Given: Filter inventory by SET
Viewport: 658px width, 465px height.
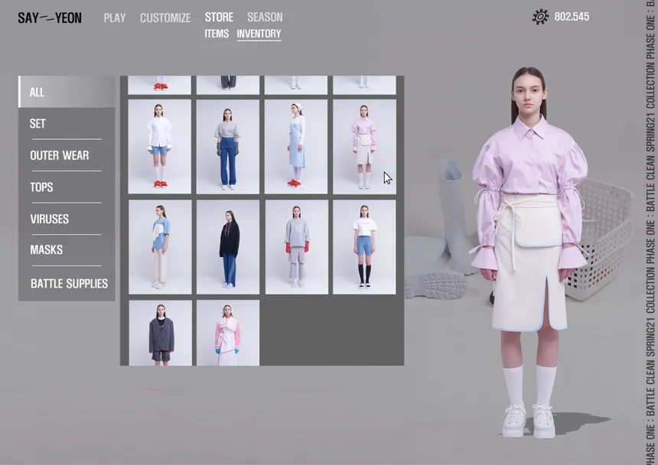Looking at the screenshot, I should tap(67, 123).
